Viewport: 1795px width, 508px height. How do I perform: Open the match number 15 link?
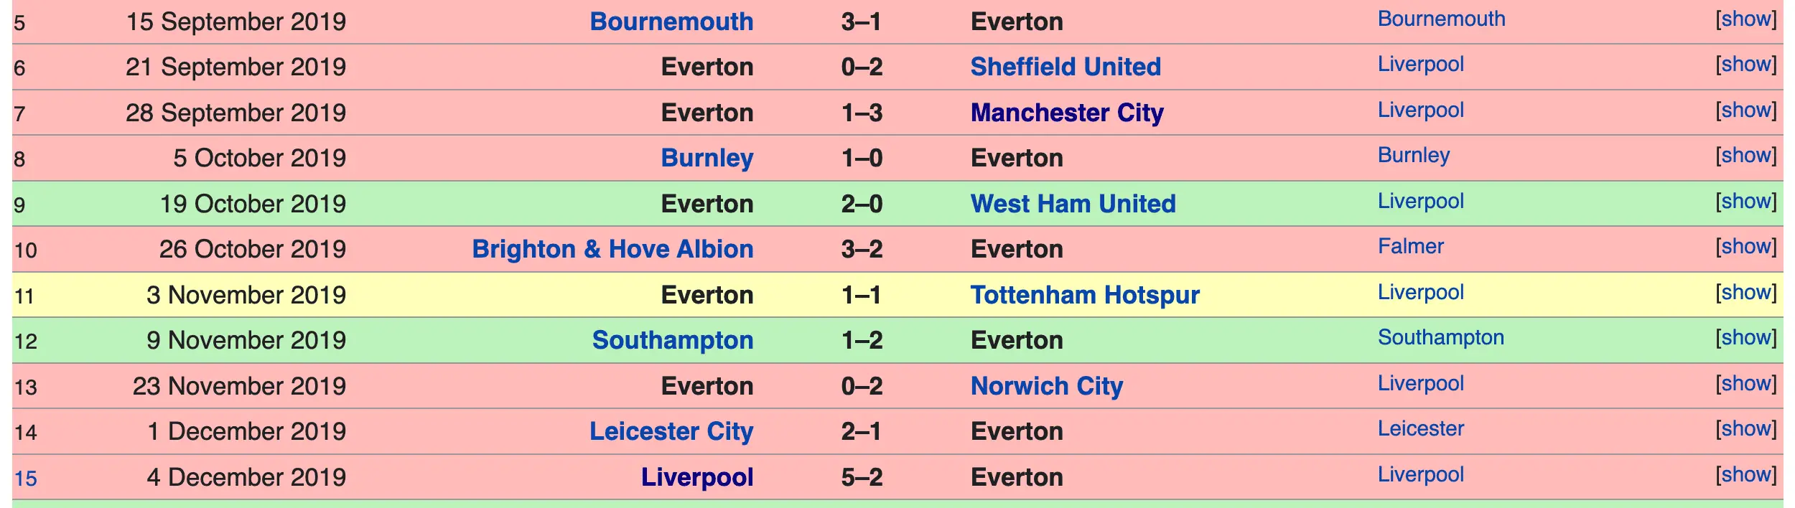tap(25, 479)
